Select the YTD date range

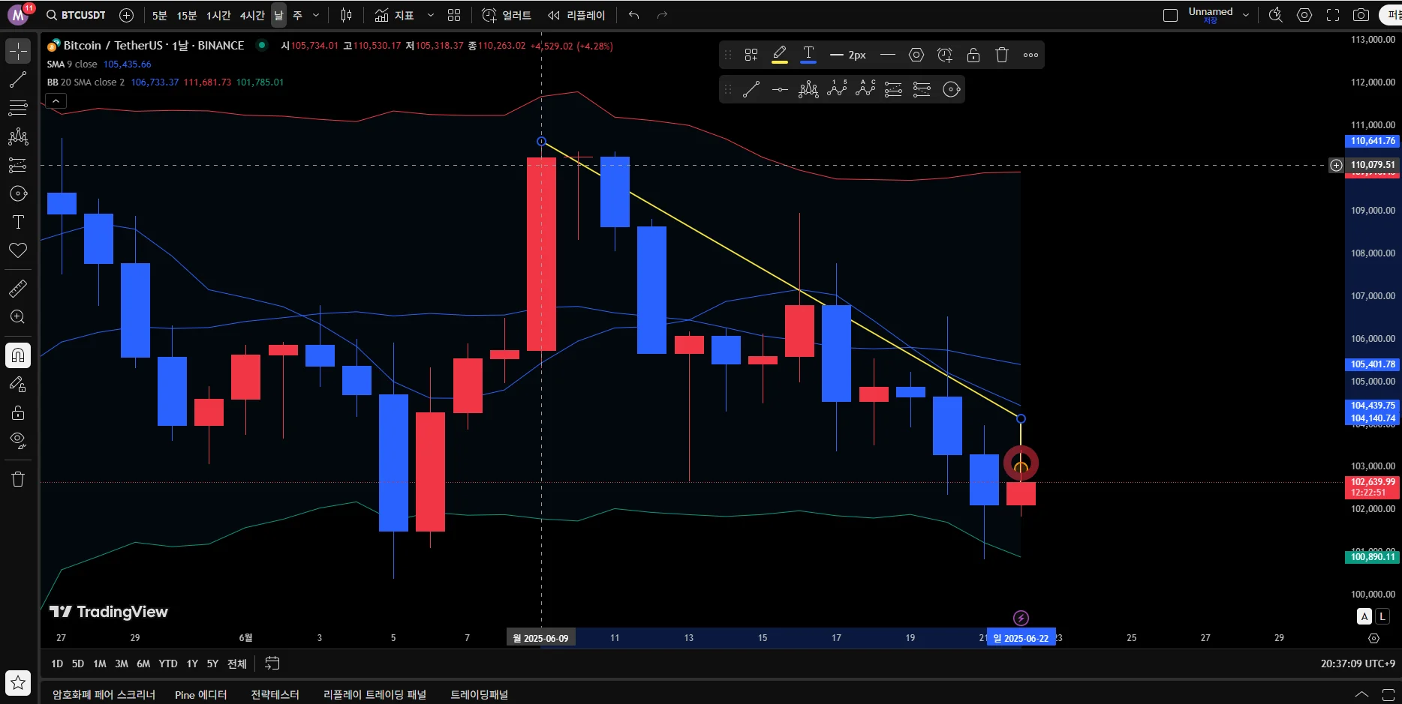[x=168, y=664]
